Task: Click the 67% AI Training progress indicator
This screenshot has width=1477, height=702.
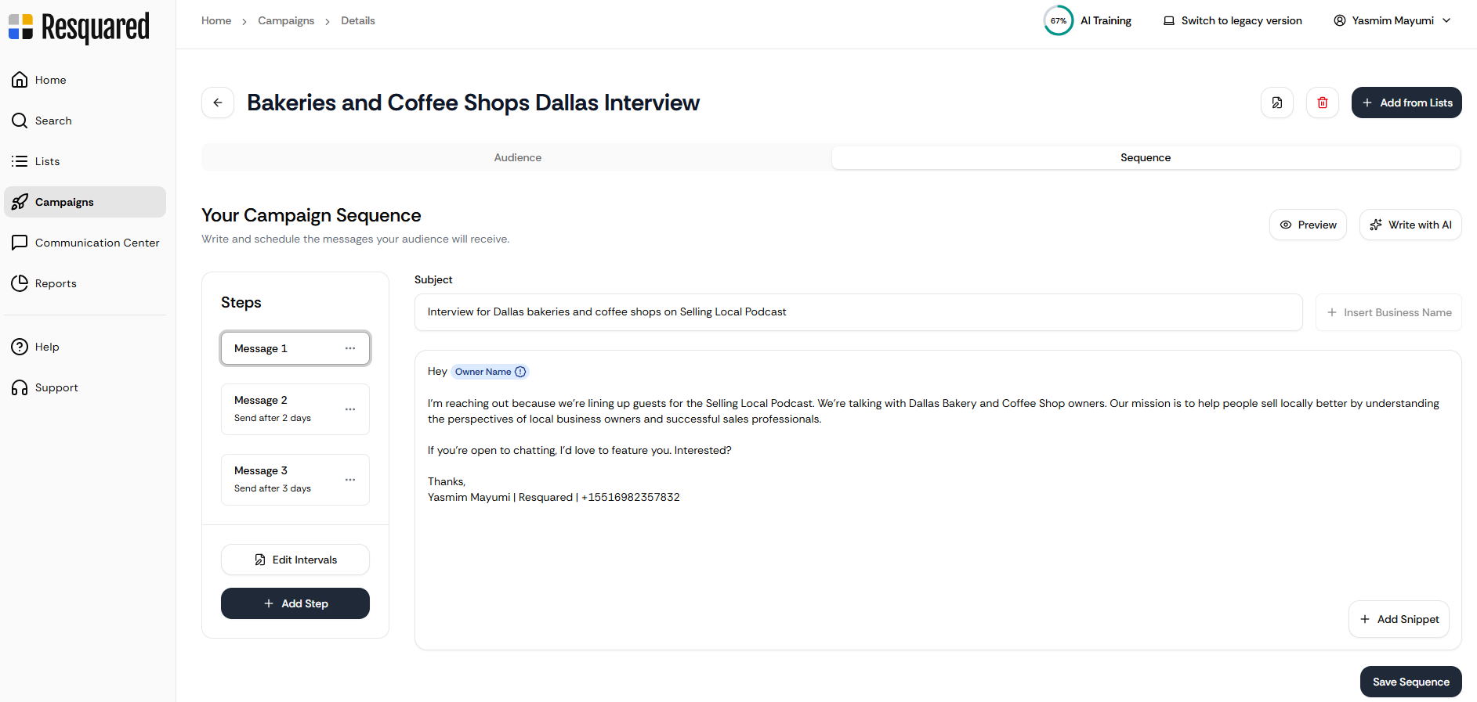Action: pos(1059,21)
